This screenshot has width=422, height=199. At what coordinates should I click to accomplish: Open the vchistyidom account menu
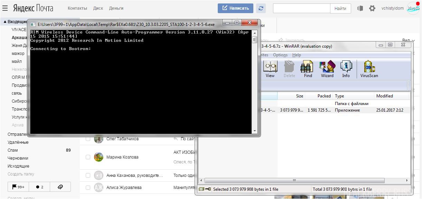pyautogui.click(x=392, y=8)
